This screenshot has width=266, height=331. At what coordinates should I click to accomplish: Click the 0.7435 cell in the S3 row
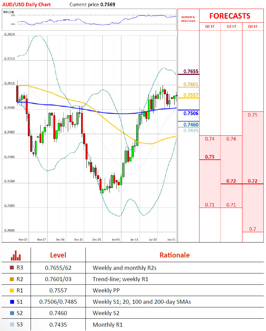point(58,325)
